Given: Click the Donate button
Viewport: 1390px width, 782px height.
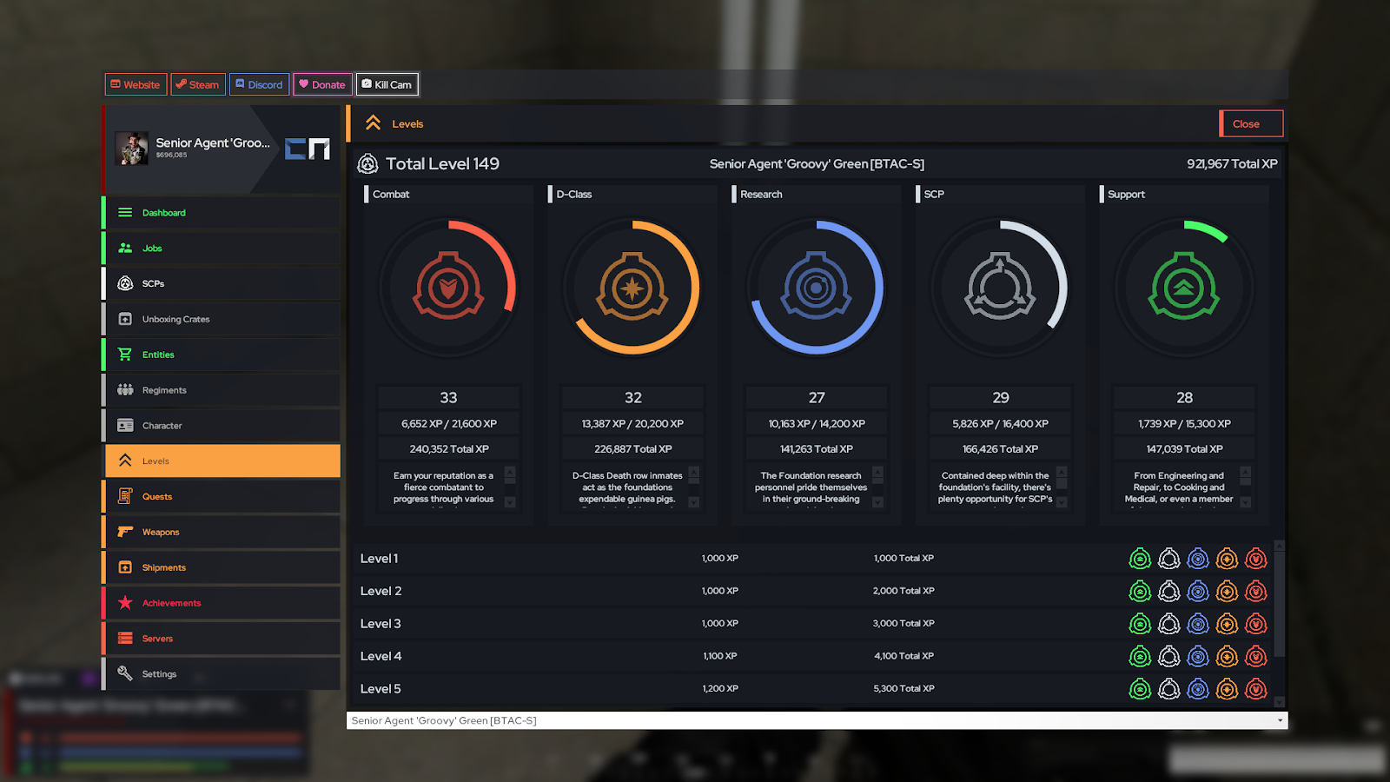Looking at the screenshot, I should 322,84.
